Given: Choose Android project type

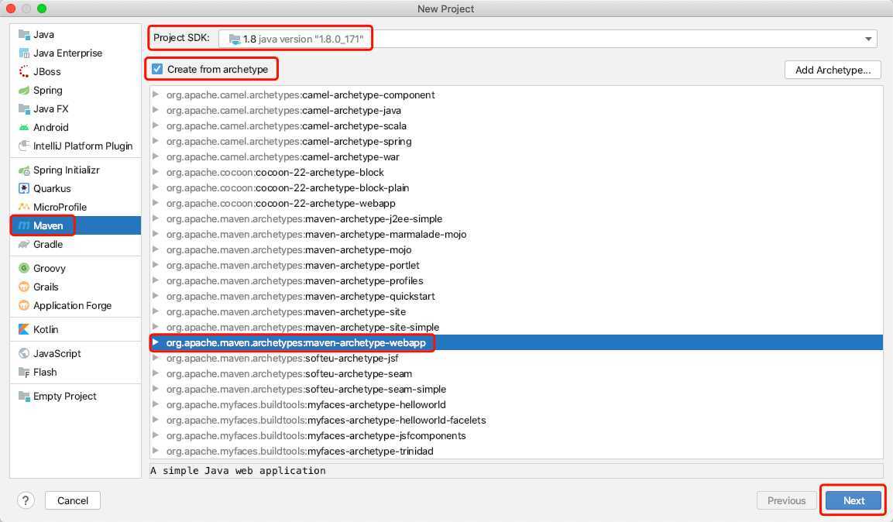Looking at the screenshot, I should pos(75,128).
